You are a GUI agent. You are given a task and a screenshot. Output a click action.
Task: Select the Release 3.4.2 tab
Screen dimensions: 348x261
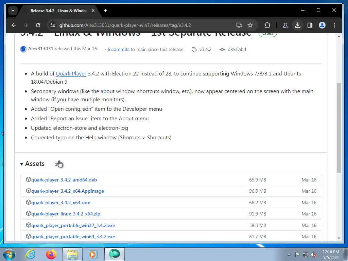[x=58, y=11]
